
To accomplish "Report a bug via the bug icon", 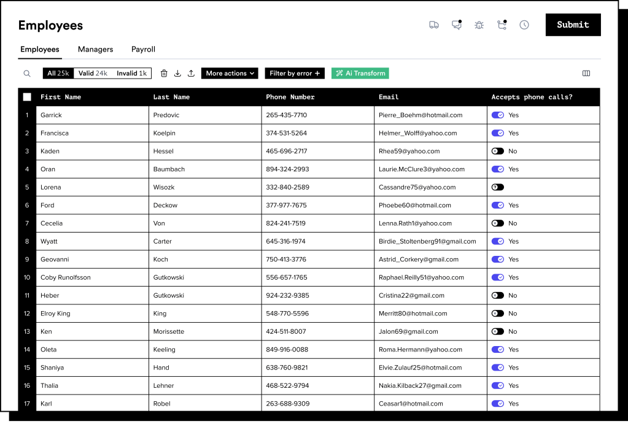I will (479, 25).
